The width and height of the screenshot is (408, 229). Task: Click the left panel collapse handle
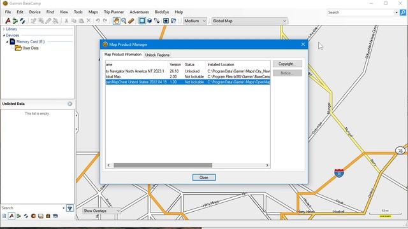[76, 123]
